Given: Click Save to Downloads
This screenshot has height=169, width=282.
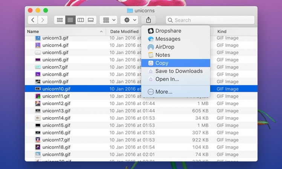Looking at the screenshot, I should point(179,71).
